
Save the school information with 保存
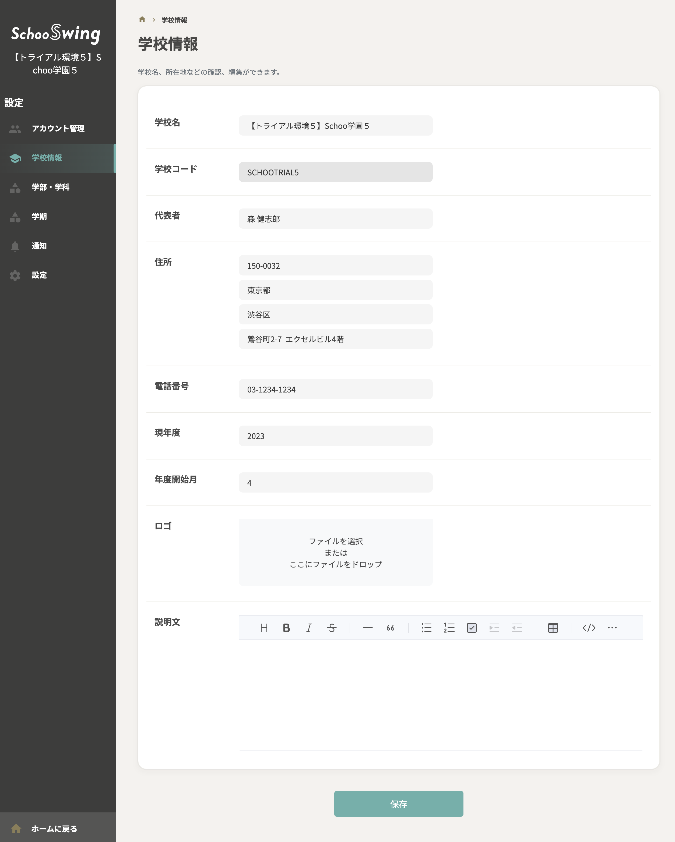pos(398,804)
